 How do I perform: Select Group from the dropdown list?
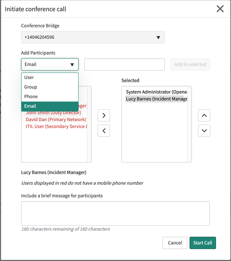coord(50,87)
